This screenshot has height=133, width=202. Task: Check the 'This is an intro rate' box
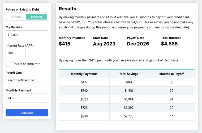click(x=8, y=64)
